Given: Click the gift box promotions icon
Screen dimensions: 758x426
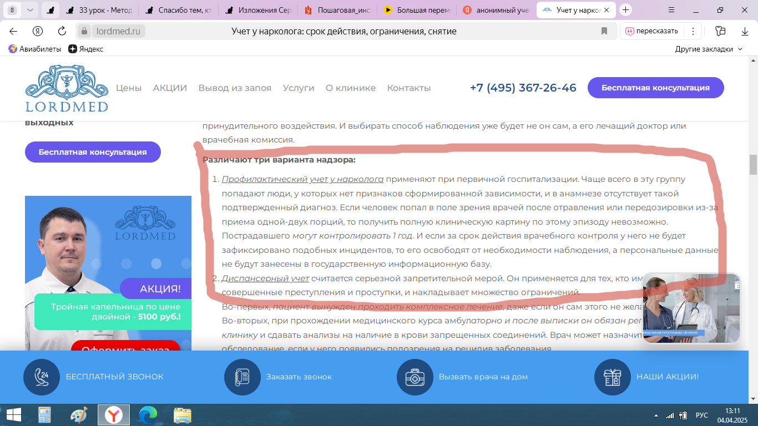Looking at the screenshot, I should click(612, 377).
